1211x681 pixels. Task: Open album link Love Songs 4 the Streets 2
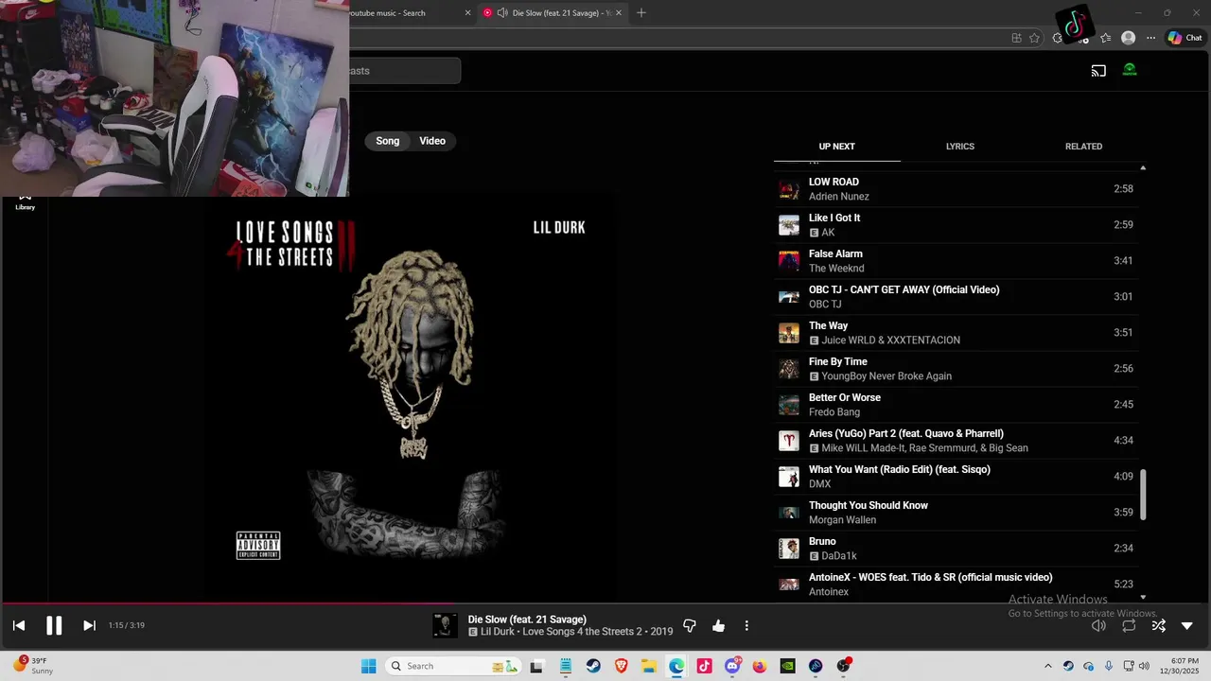(584, 632)
